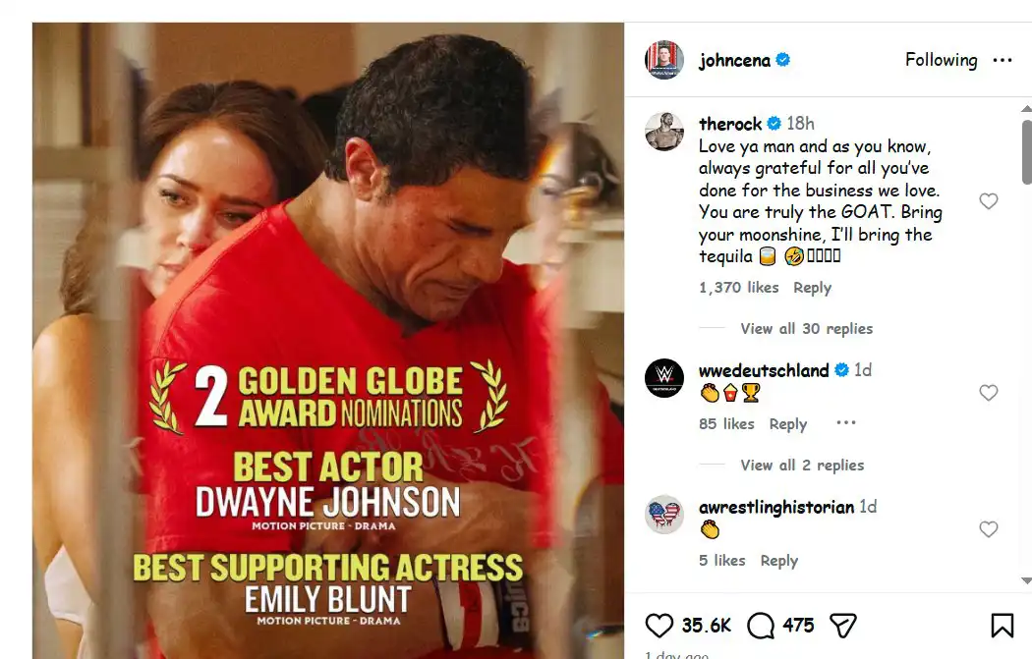Open johncena's profile picture avatar
Screen dimensions: 1032x659
(664, 60)
